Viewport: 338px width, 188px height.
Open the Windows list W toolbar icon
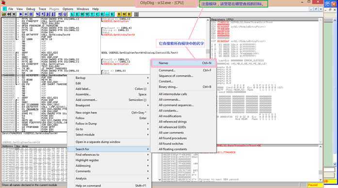pos(87,14)
